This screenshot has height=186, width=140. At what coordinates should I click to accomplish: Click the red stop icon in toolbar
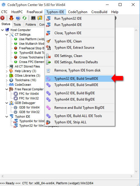tap(3, 18)
